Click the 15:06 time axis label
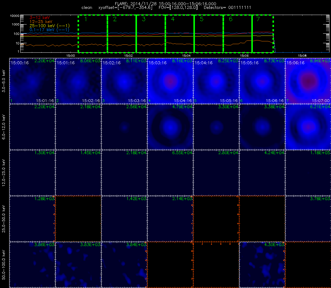Viewport: 331px width, 288px height. pyautogui.click(x=244, y=55)
